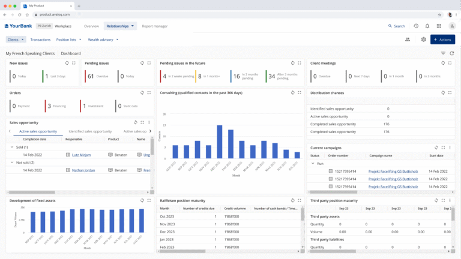The height and width of the screenshot is (259, 461).
Task: Expand the Wealth advisory dropdown
Action: pos(103,40)
